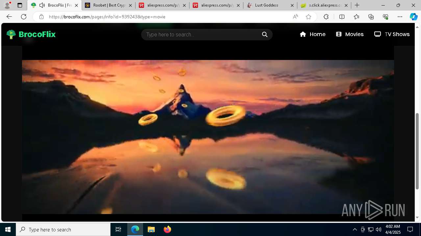This screenshot has width=421, height=236.
Task: Click the vertical scrollbar thumb
Action: tap(417, 151)
